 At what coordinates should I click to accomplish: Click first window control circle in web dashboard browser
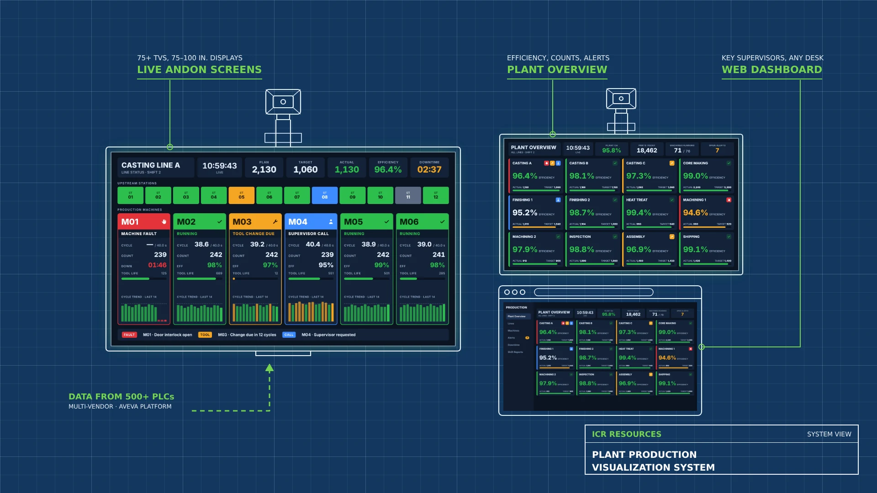pos(507,292)
